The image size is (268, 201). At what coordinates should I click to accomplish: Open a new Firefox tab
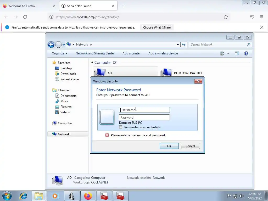tap(123, 6)
